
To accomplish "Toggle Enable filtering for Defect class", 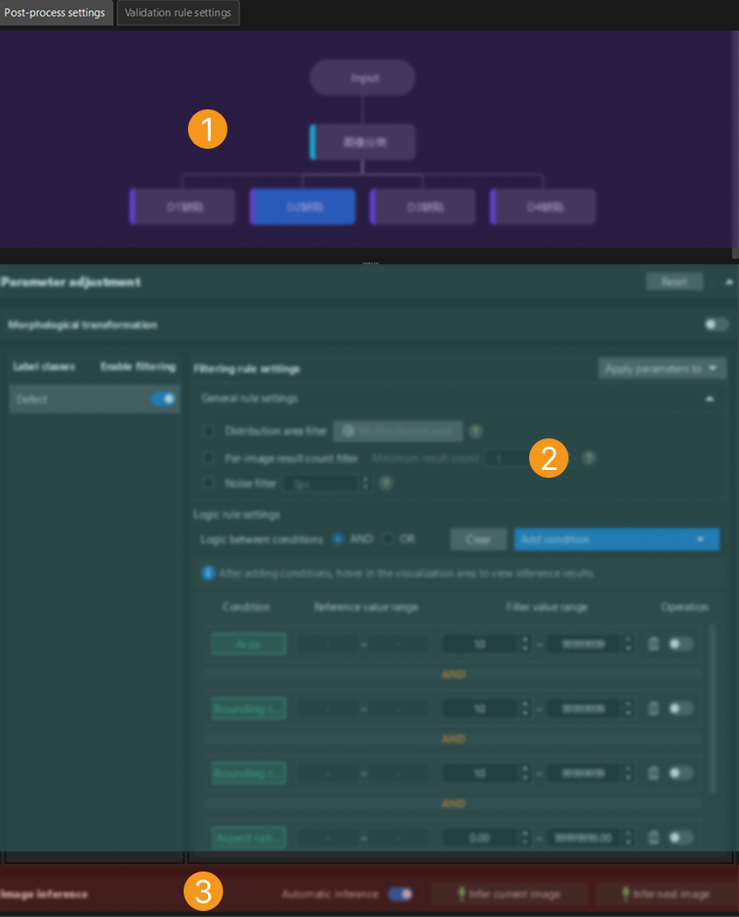I will [x=164, y=399].
